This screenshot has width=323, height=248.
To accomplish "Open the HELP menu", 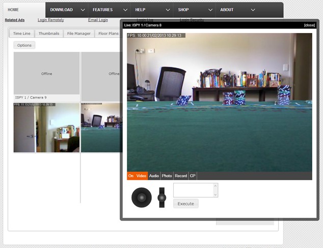I will 140,10.
